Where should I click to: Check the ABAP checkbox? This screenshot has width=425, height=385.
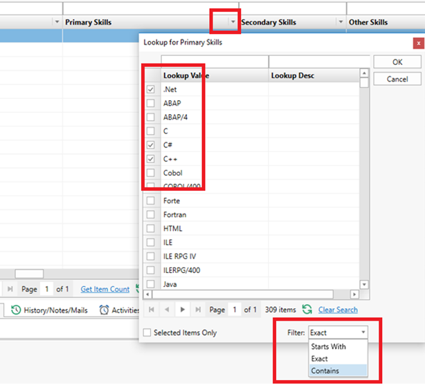coord(150,103)
